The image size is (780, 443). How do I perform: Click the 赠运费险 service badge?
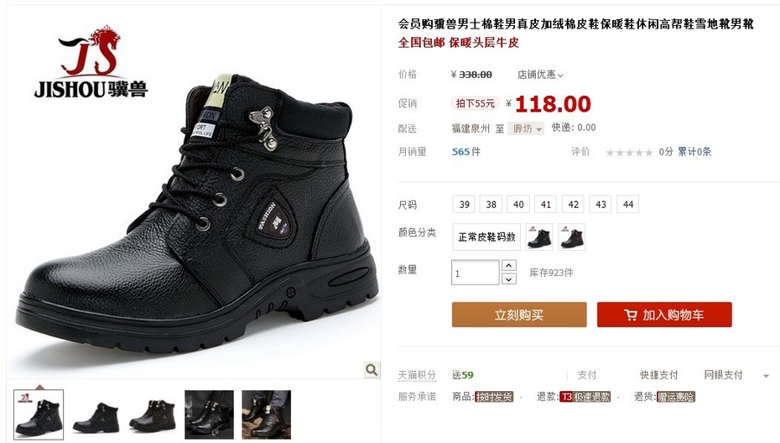click(x=675, y=397)
